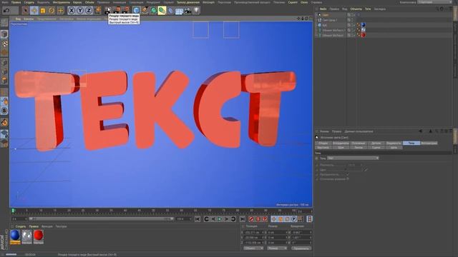This screenshot has width=458, height=257.
Task: Open Render to Picture Viewer icon
Action: pos(117,11)
